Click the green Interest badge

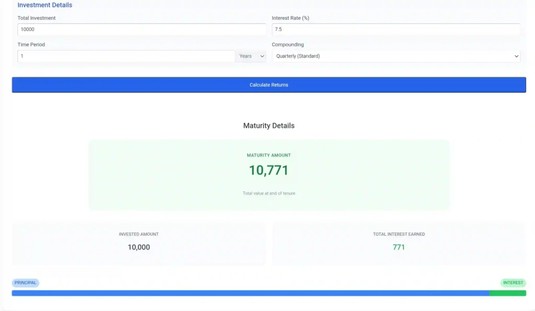tap(513, 282)
